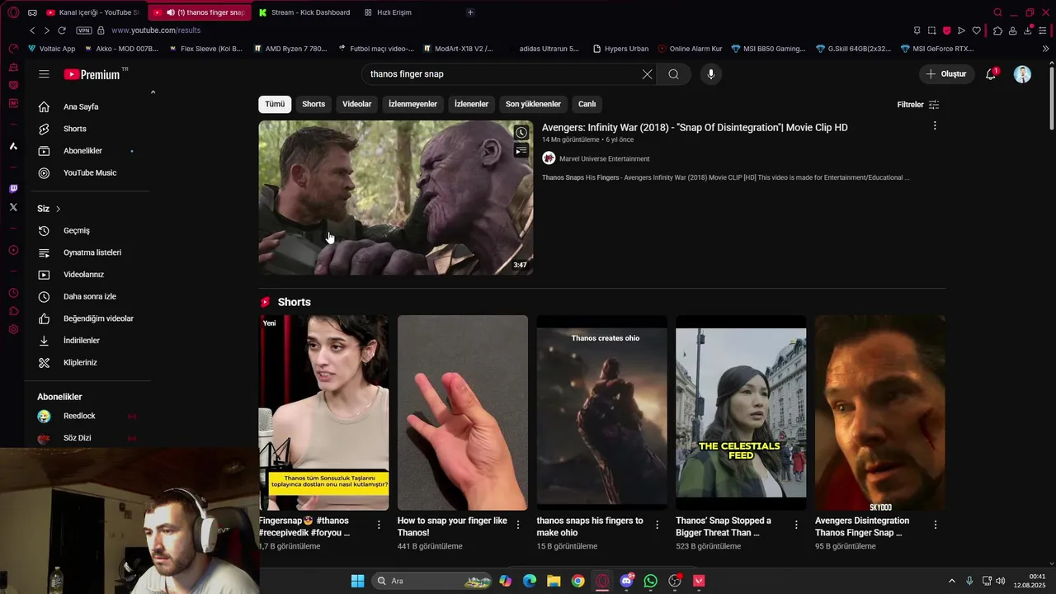
Task: Add Infinity War clip to Watch Later
Action: [x=521, y=133]
